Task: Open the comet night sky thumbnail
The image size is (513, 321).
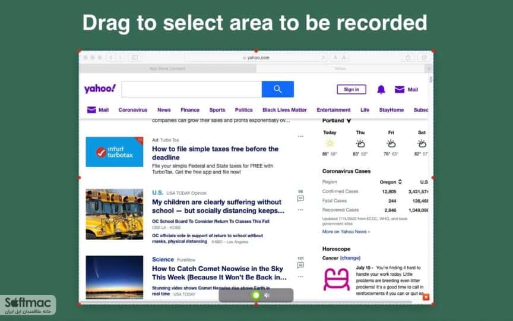Action: 114,277
